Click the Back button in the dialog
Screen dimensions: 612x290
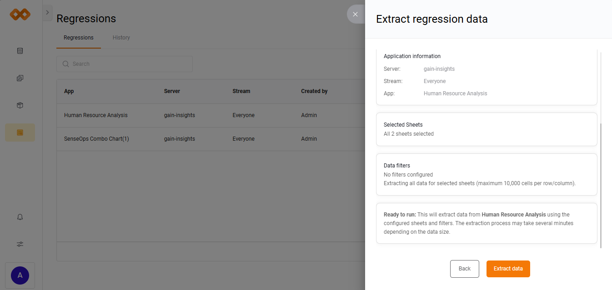click(x=464, y=269)
